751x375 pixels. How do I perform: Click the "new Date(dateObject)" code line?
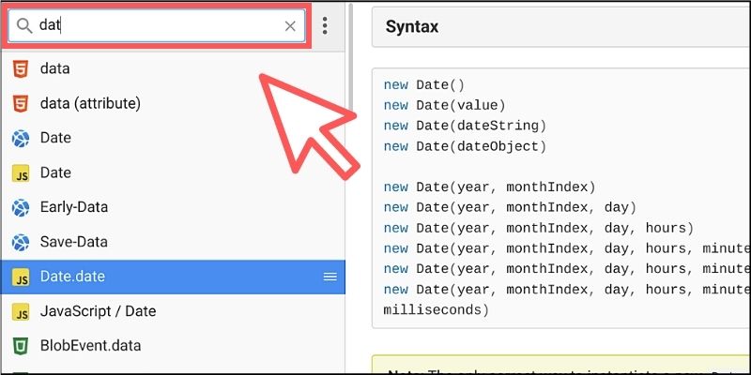click(x=465, y=146)
